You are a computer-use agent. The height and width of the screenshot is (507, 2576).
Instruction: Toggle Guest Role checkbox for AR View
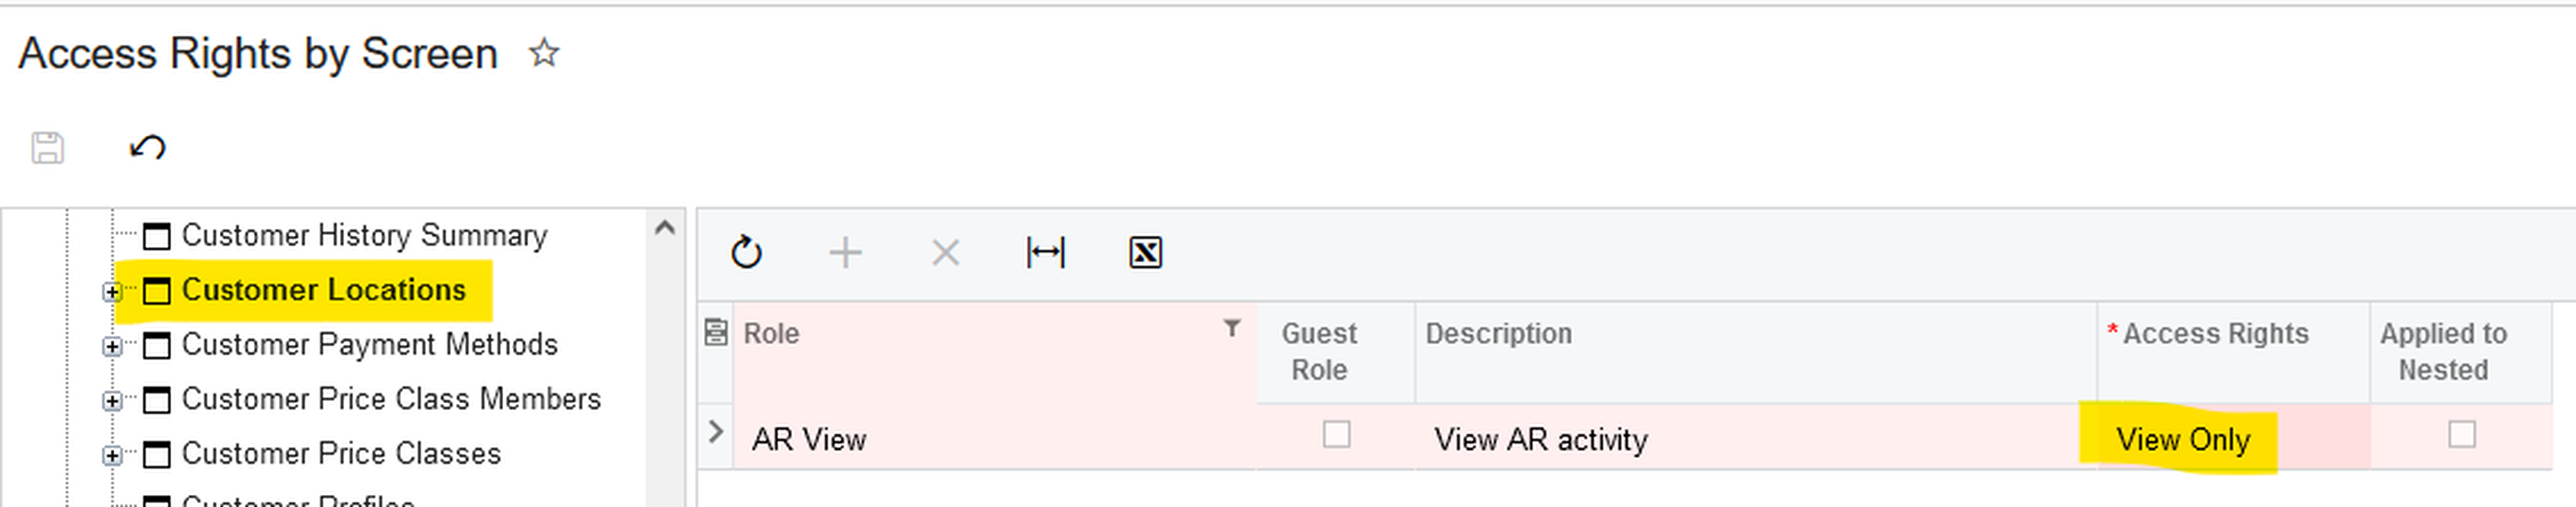(1336, 435)
